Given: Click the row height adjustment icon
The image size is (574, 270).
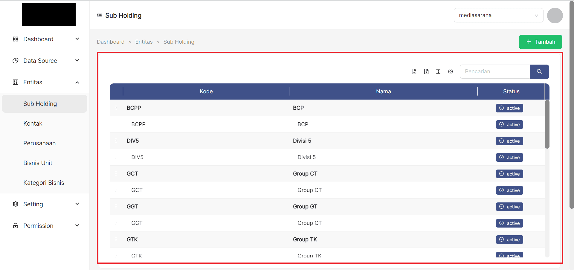Looking at the screenshot, I should tap(438, 71).
